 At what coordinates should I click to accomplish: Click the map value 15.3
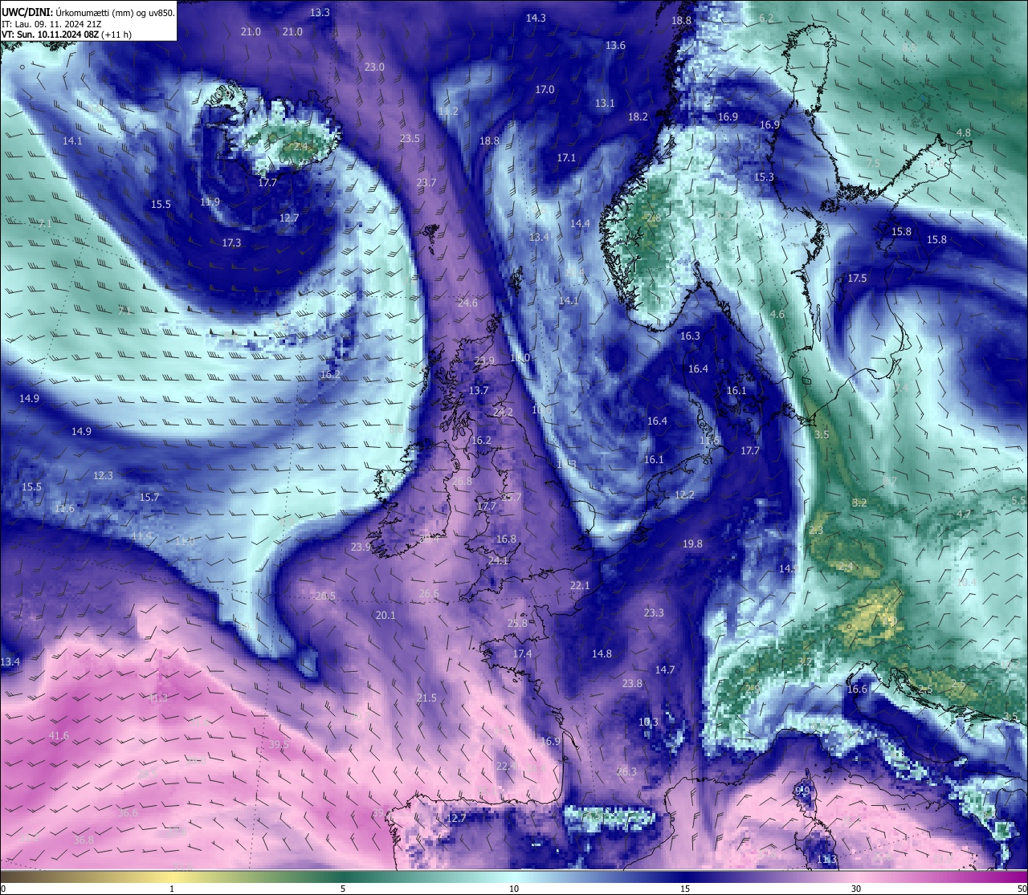click(x=764, y=177)
